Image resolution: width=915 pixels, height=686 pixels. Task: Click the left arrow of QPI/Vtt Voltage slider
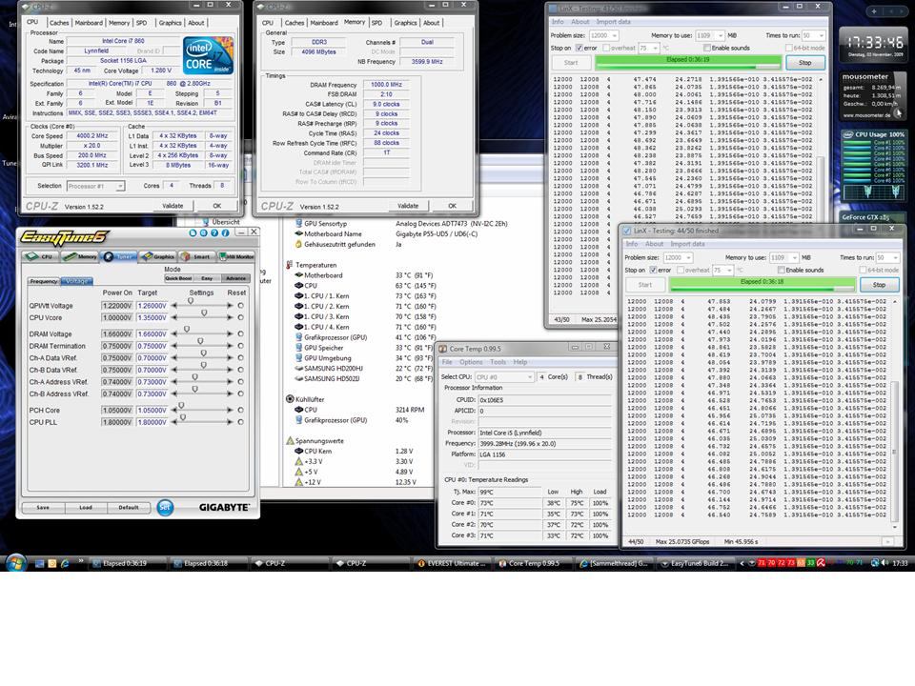pyautogui.click(x=173, y=306)
